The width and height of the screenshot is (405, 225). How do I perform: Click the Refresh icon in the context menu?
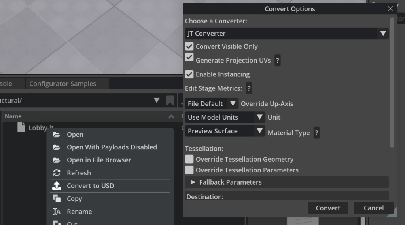[x=57, y=173]
